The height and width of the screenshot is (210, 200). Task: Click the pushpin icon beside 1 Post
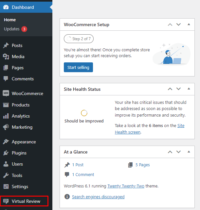click(x=67, y=165)
